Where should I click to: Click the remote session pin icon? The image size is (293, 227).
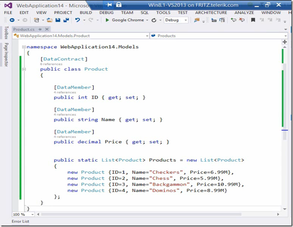coord(109,5)
